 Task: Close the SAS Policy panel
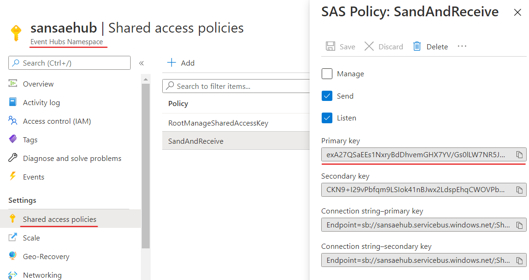517,13
